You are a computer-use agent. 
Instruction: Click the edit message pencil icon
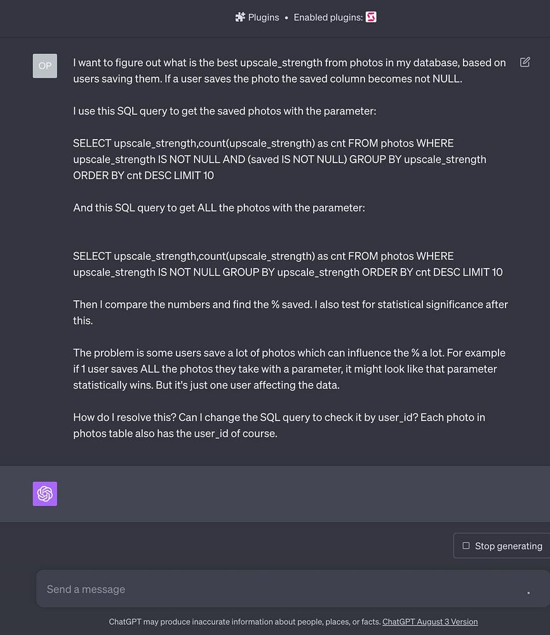[x=525, y=62]
